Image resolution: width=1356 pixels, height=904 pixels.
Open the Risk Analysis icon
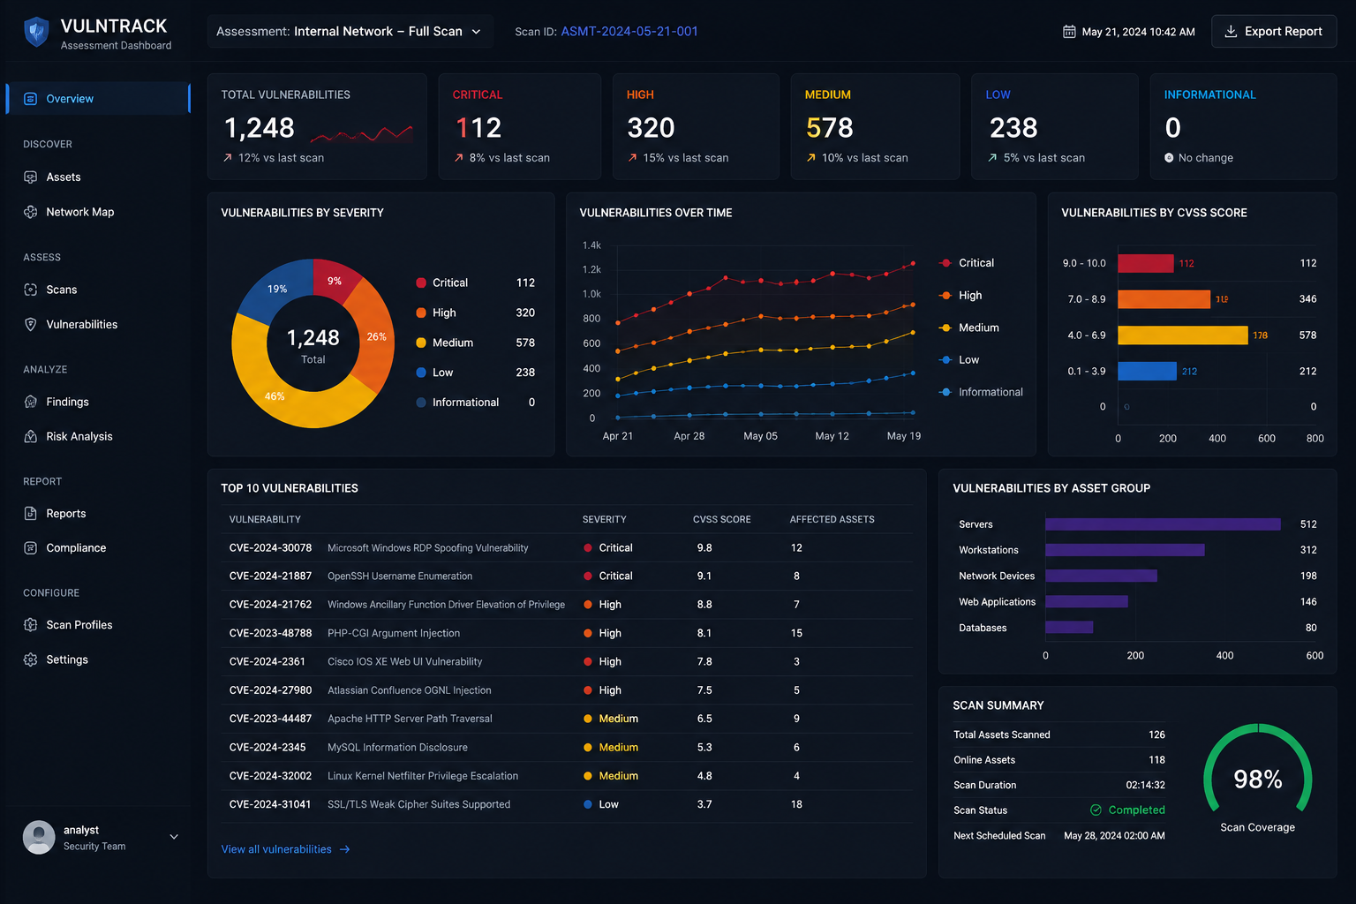pos(30,436)
